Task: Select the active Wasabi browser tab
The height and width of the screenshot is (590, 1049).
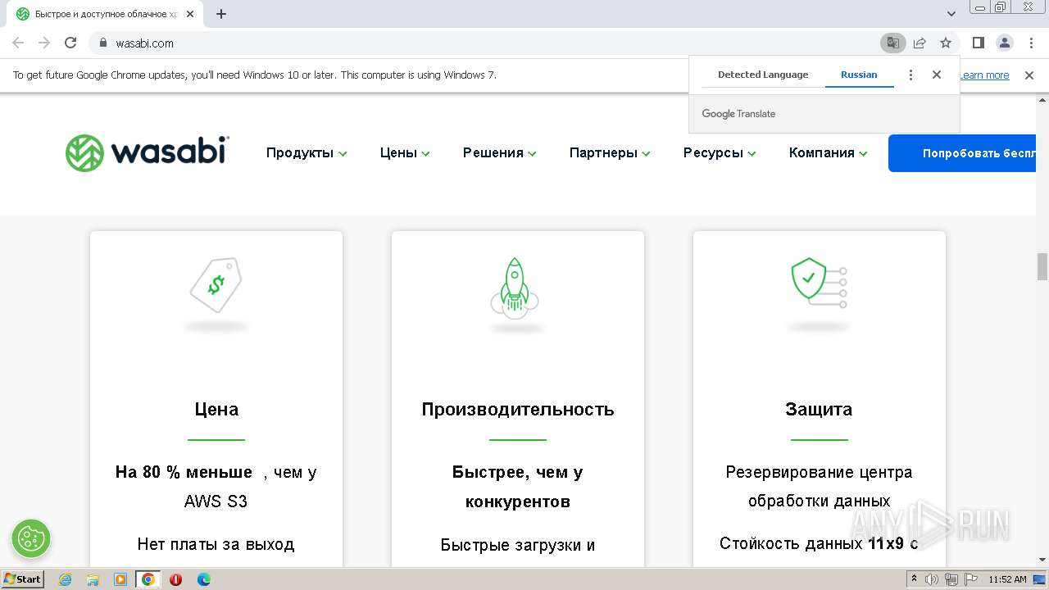Action: [107, 14]
